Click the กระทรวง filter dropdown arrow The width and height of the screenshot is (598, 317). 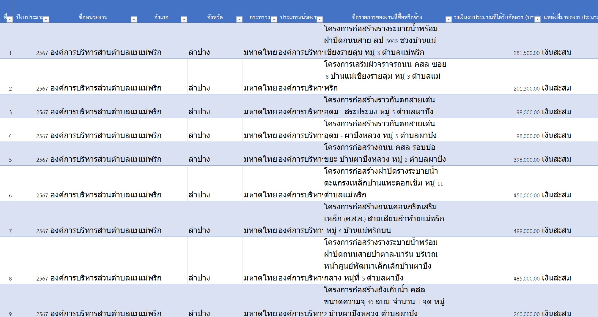click(274, 19)
